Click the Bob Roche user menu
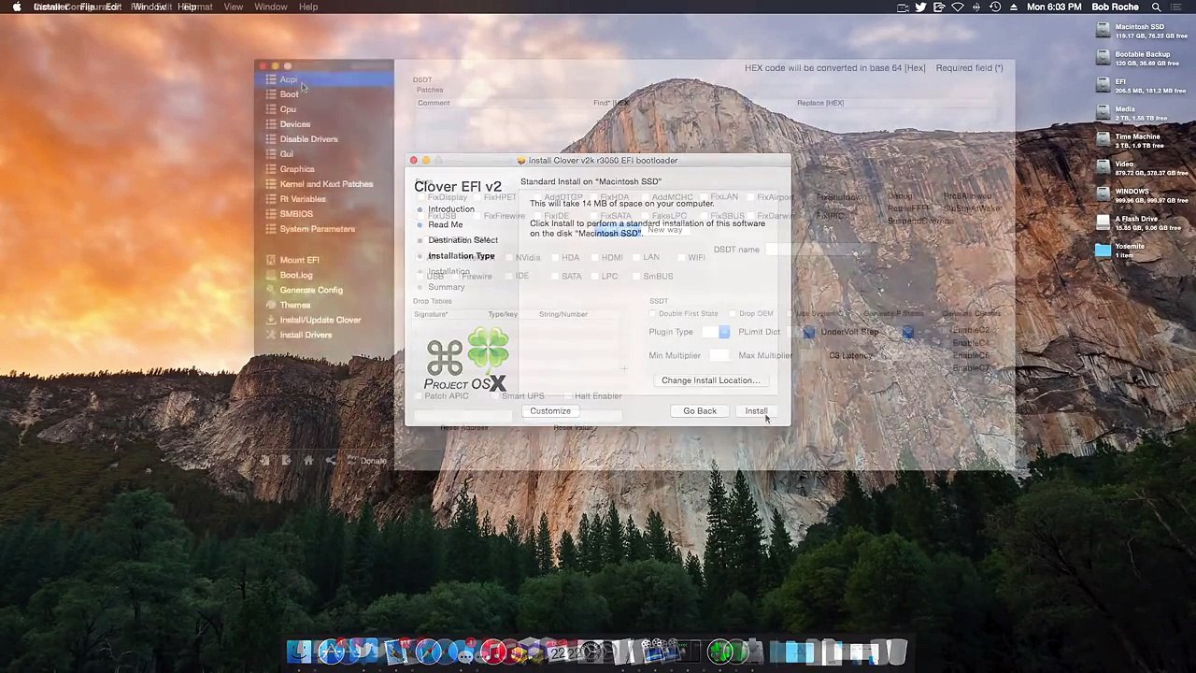This screenshot has height=673, width=1196. [x=1115, y=7]
